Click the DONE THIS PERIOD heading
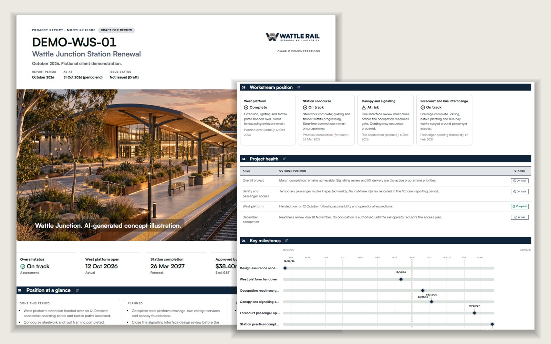This screenshot has width=551, height=344. 34,303
